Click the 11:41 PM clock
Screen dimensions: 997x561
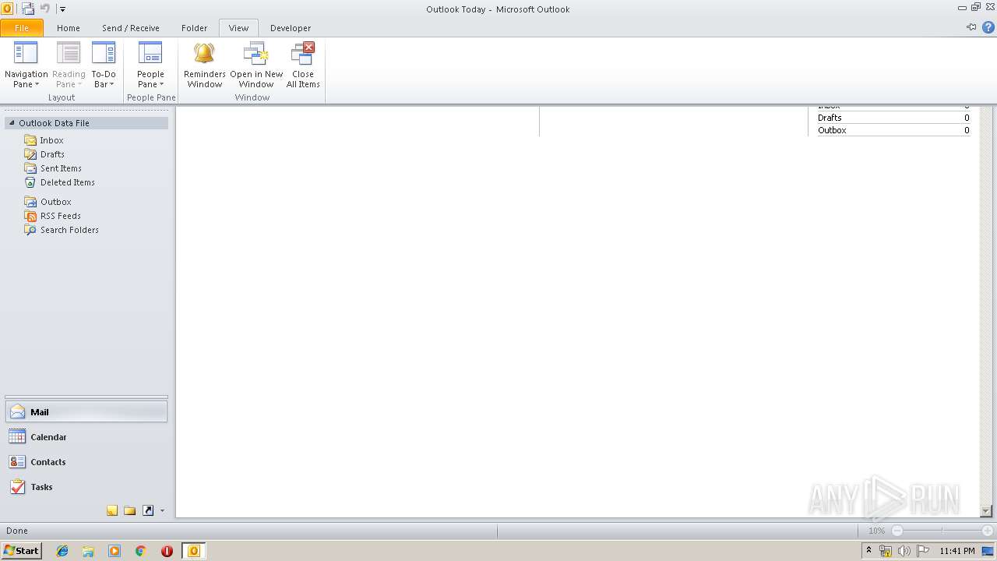tap(956, 551)
